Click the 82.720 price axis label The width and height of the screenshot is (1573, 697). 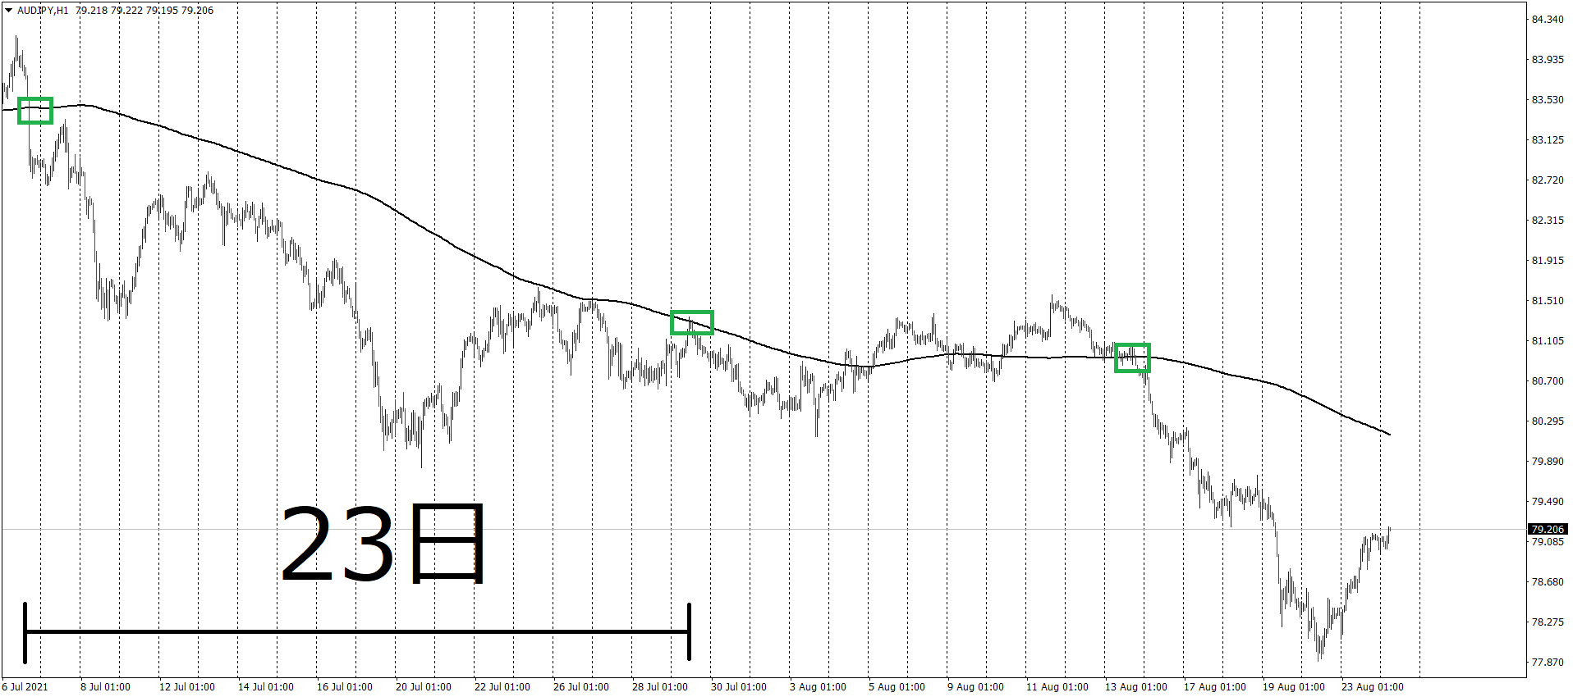point(1548,180)
